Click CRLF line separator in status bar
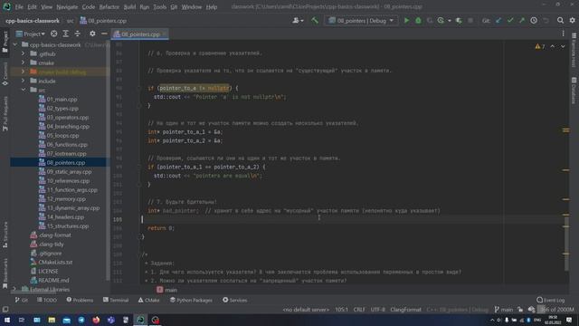This screenshot has height=326, width=579. [359, 310]
